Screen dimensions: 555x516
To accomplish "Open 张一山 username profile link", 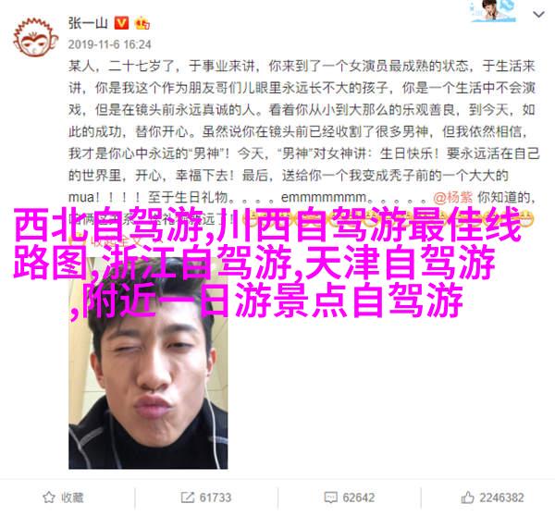I will tap(88, 23).
